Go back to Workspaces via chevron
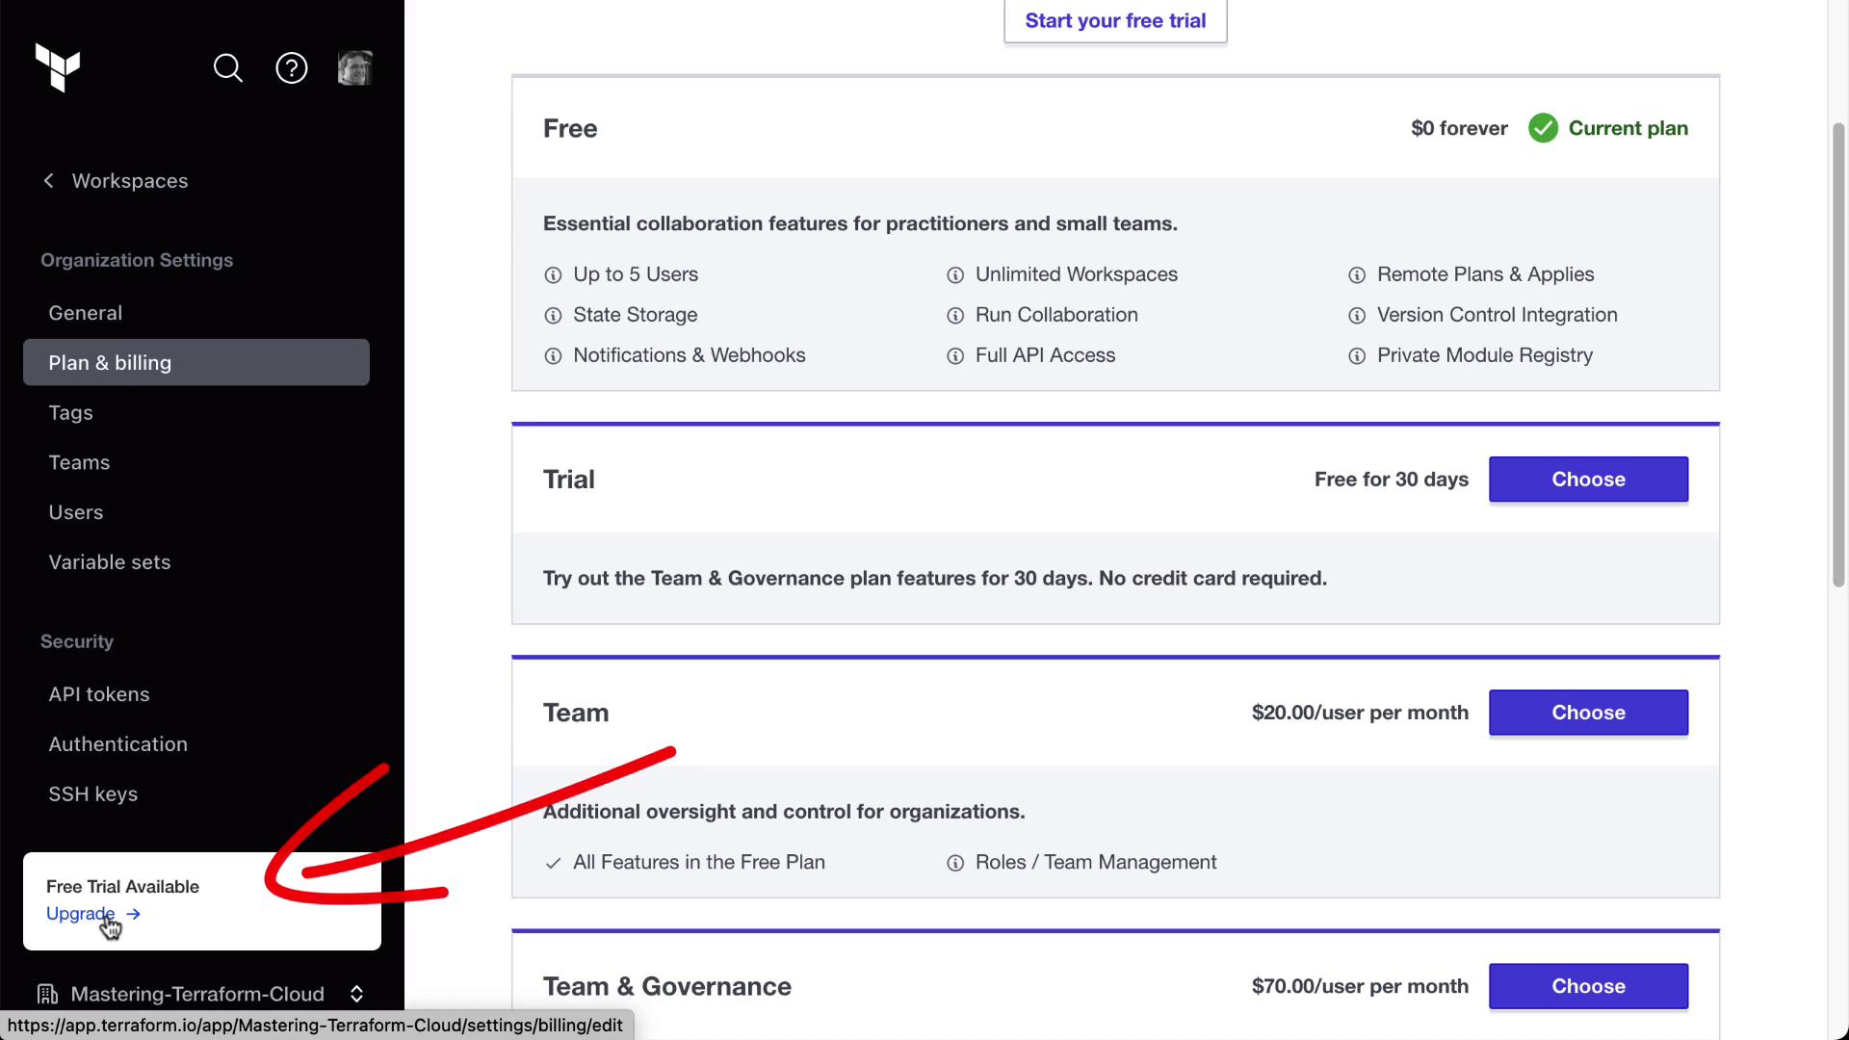The height and width of the screenshot is (1040, 1849). click(x=49, y=181)
